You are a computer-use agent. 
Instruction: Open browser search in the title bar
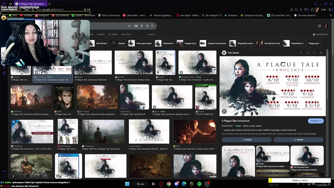[x=315, y=4]
